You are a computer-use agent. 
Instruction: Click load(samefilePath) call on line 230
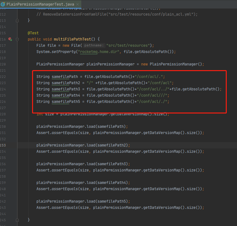click(106, 127)
